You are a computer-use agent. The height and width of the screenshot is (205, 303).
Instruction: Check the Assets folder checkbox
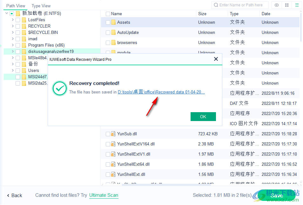(x=108, y=22)
